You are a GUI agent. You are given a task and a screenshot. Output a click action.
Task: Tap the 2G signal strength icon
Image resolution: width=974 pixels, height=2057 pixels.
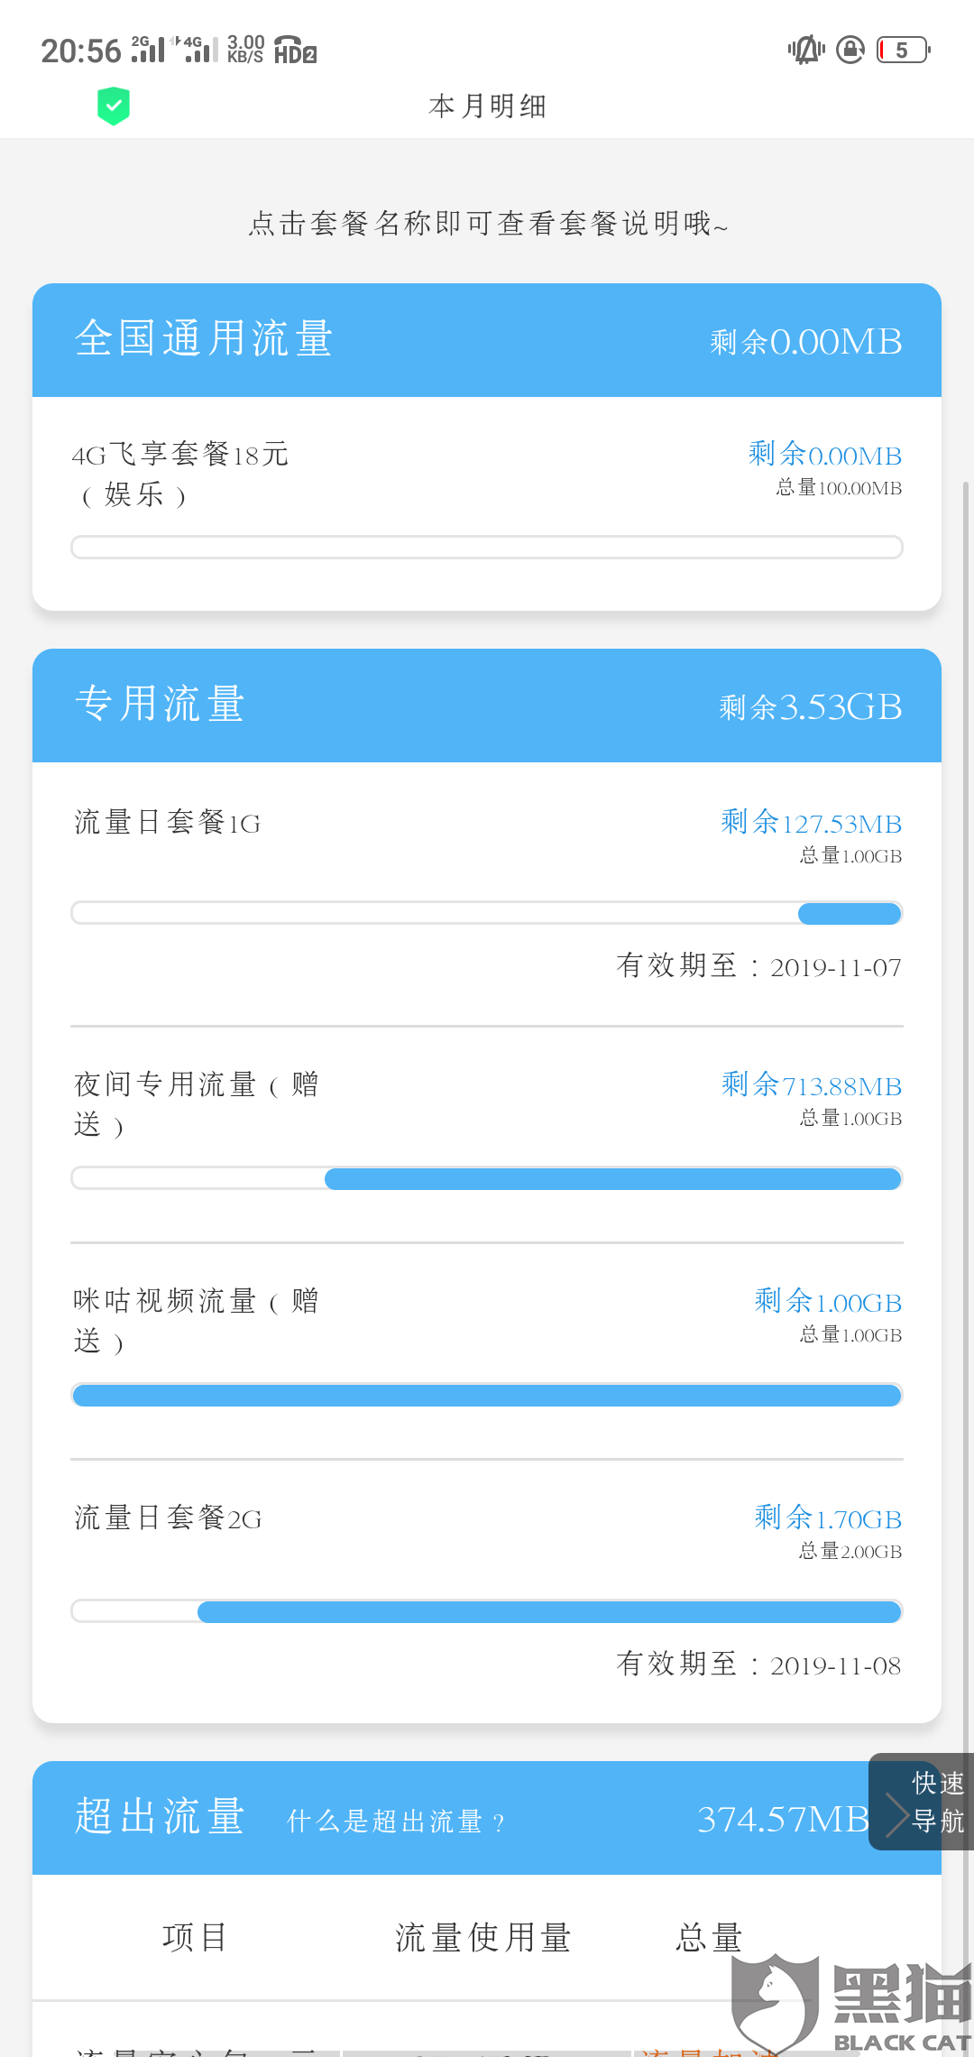148,50
